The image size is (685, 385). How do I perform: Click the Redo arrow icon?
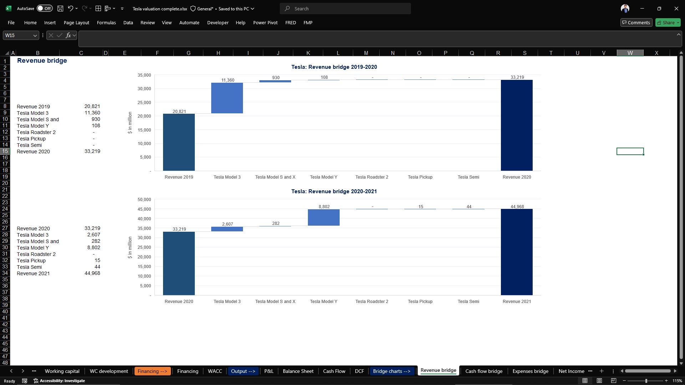85,9
